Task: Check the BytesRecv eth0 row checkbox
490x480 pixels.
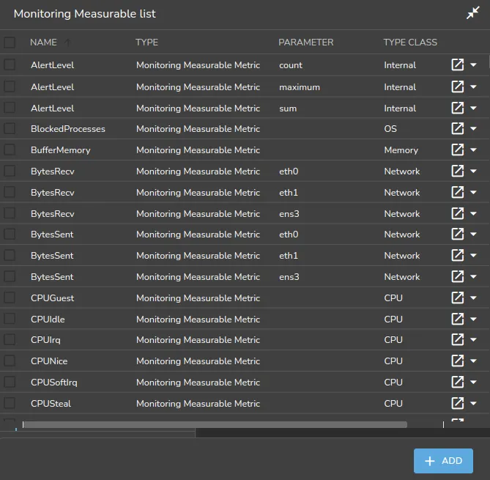Action: pos(10,171)
